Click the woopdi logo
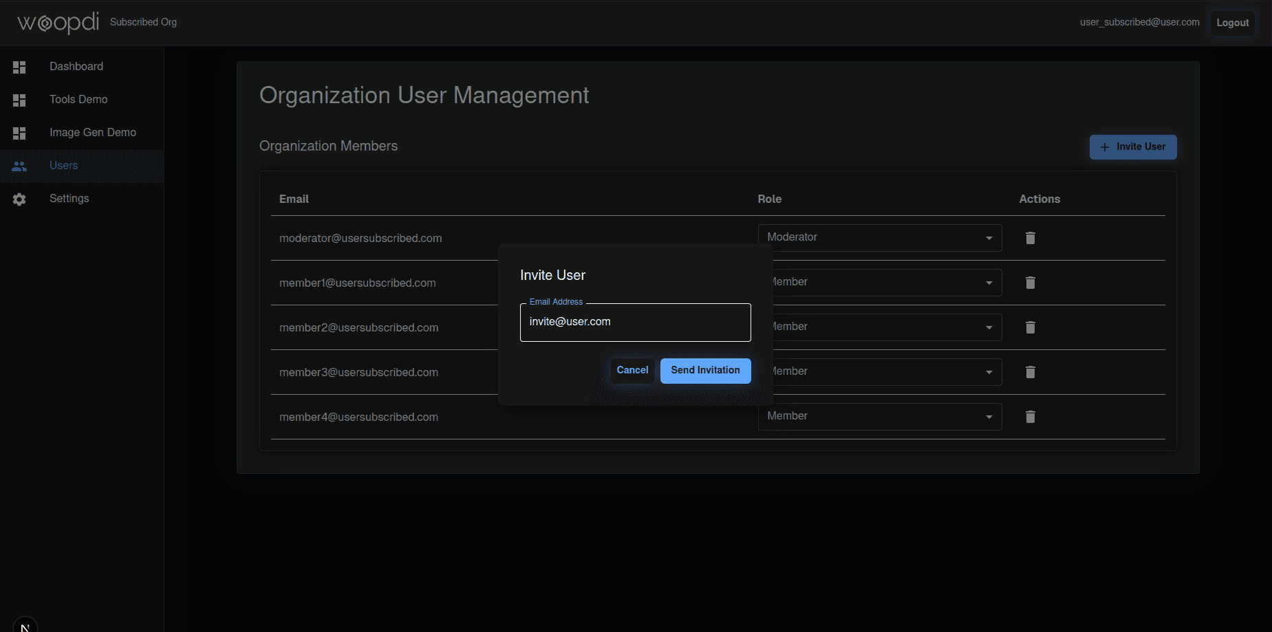Image resolution: width=1272 pixels, height=632 pixels. [x=58, y=22]
